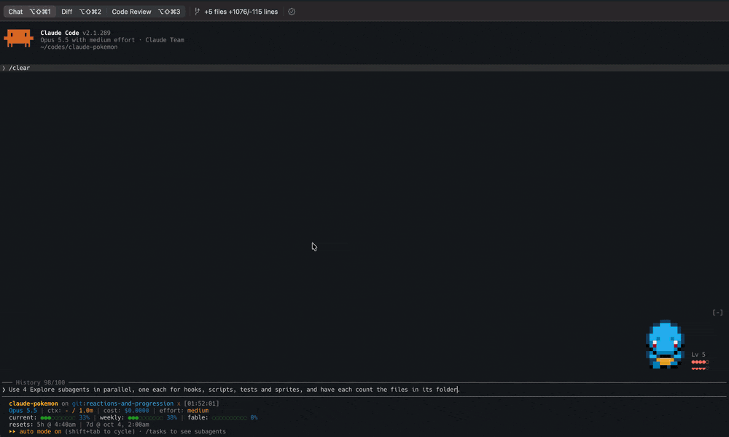This screenshot has width=729, height=437.
Task: Click the claude-pokemon project name in status line
Action: click(x=34, y=403)
